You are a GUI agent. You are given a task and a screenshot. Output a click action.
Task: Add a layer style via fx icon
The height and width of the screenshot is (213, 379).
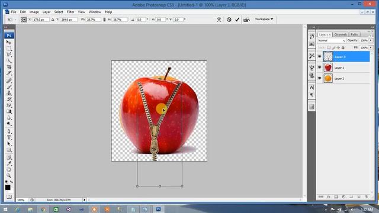tap(329, 197)
